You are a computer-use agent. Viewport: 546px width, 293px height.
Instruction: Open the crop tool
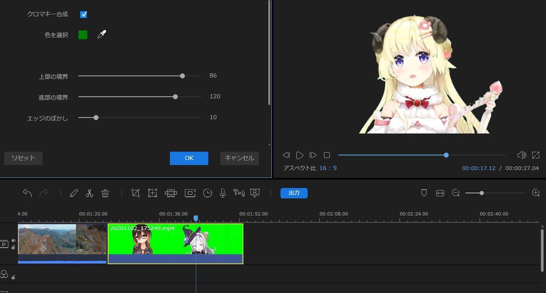coord(135,193)
